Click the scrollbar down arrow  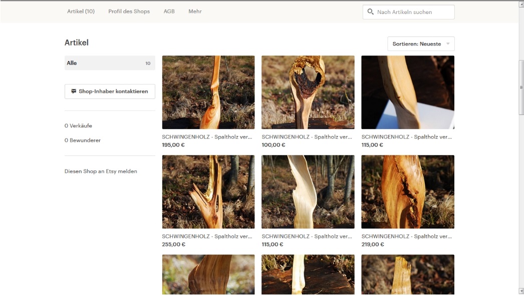point(520,291)
